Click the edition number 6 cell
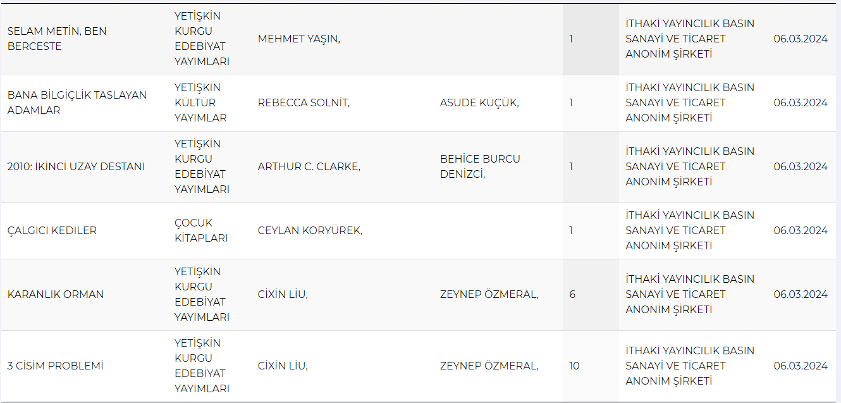This screenshot has width=841, height=403. pyautogui.click(x=572, y=294)
